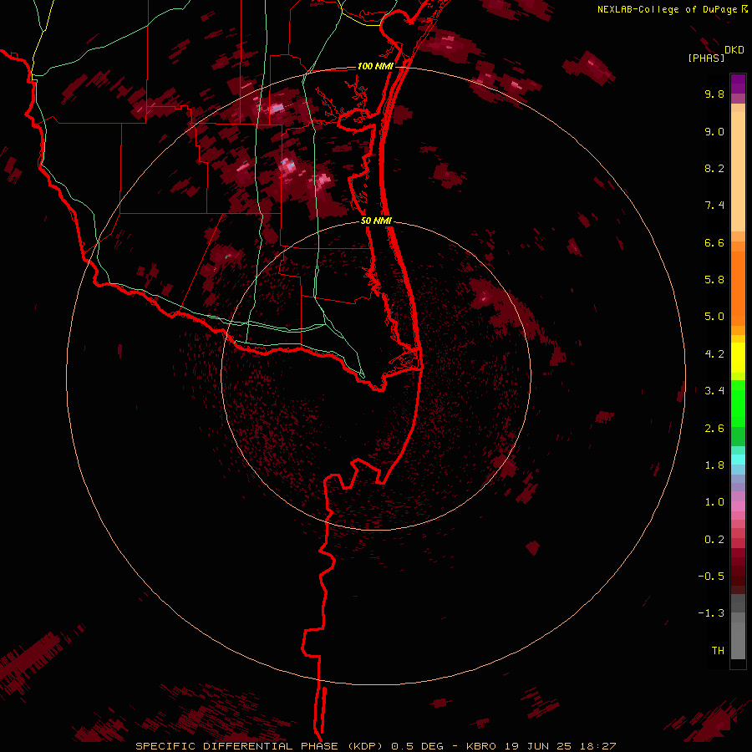Select the 3.4 scale value

coord(714,391)
